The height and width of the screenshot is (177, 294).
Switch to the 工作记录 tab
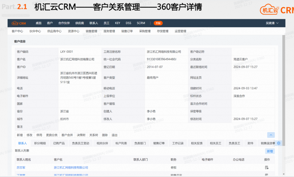178,143
